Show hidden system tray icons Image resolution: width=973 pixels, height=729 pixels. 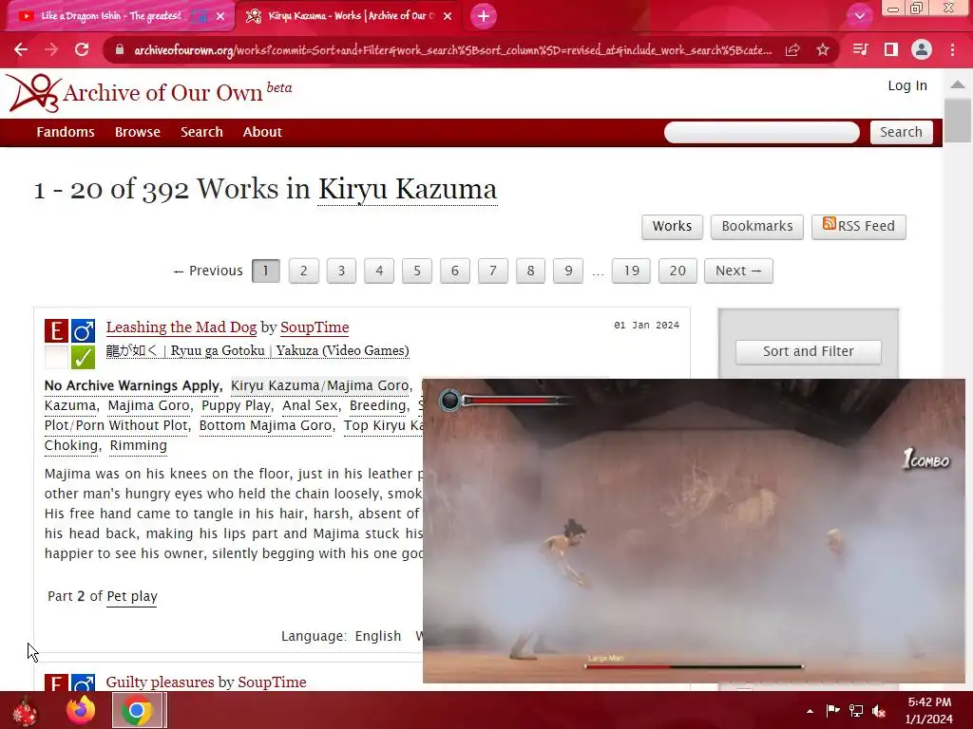point(810,711)
